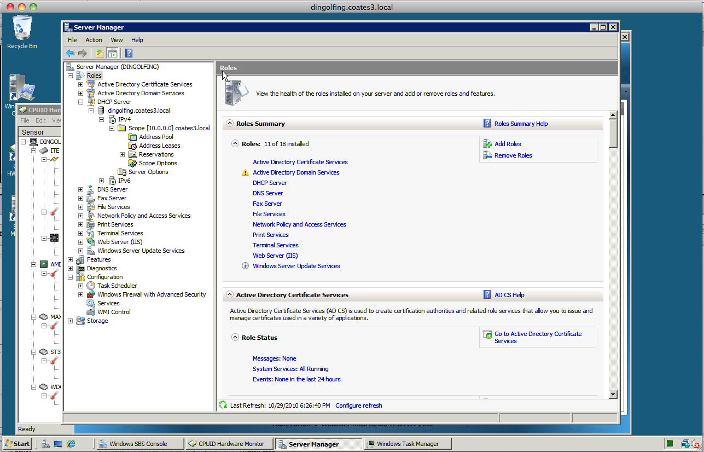The height and width of the screenshot is (452, 704).
Task: Select 'Diagnostics' in the console tree
Action: pyautogui.click(x=102, y=268)
